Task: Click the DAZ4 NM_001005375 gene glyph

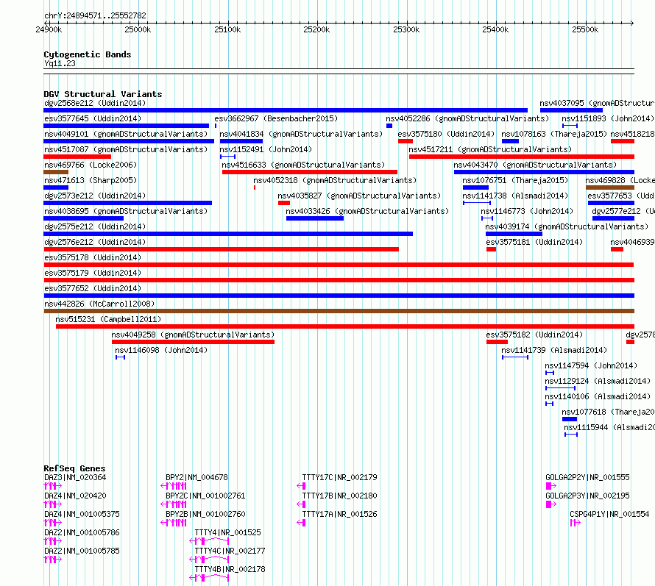Action: click(x=53, y=523)
